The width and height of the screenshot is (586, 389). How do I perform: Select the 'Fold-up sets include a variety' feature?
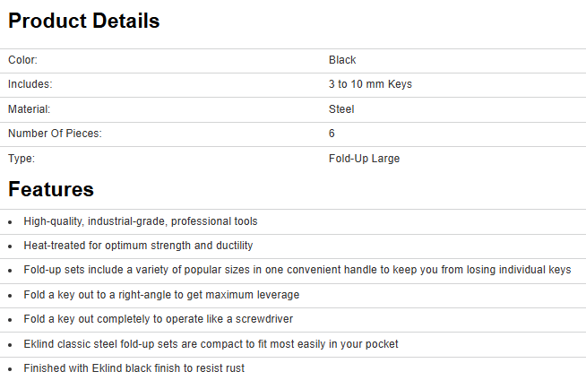[x=297, y=270]
